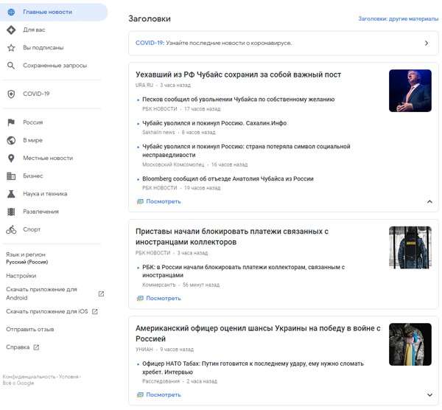Collapse the Чубайс story coverage chevron
Viewport: 442px width, 410px height.
tap(429, 201)
